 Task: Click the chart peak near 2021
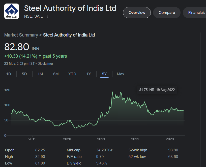coord(112,92)
